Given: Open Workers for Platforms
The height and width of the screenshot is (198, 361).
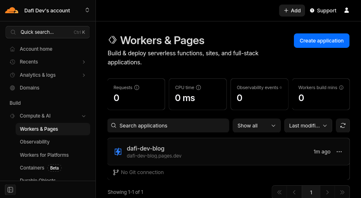Looking at the screenshot, I should tap(44, 155).
